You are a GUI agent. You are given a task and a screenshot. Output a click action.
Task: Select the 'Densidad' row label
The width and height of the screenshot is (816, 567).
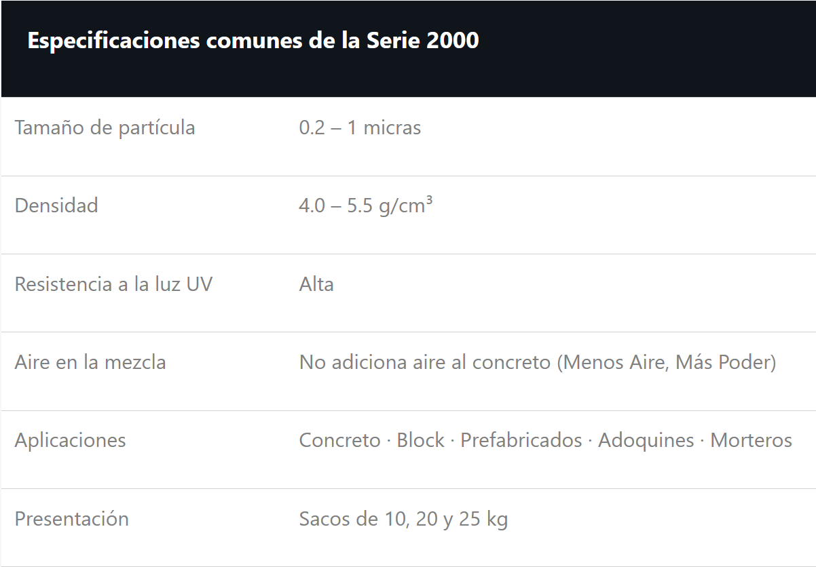pos(56,206)
